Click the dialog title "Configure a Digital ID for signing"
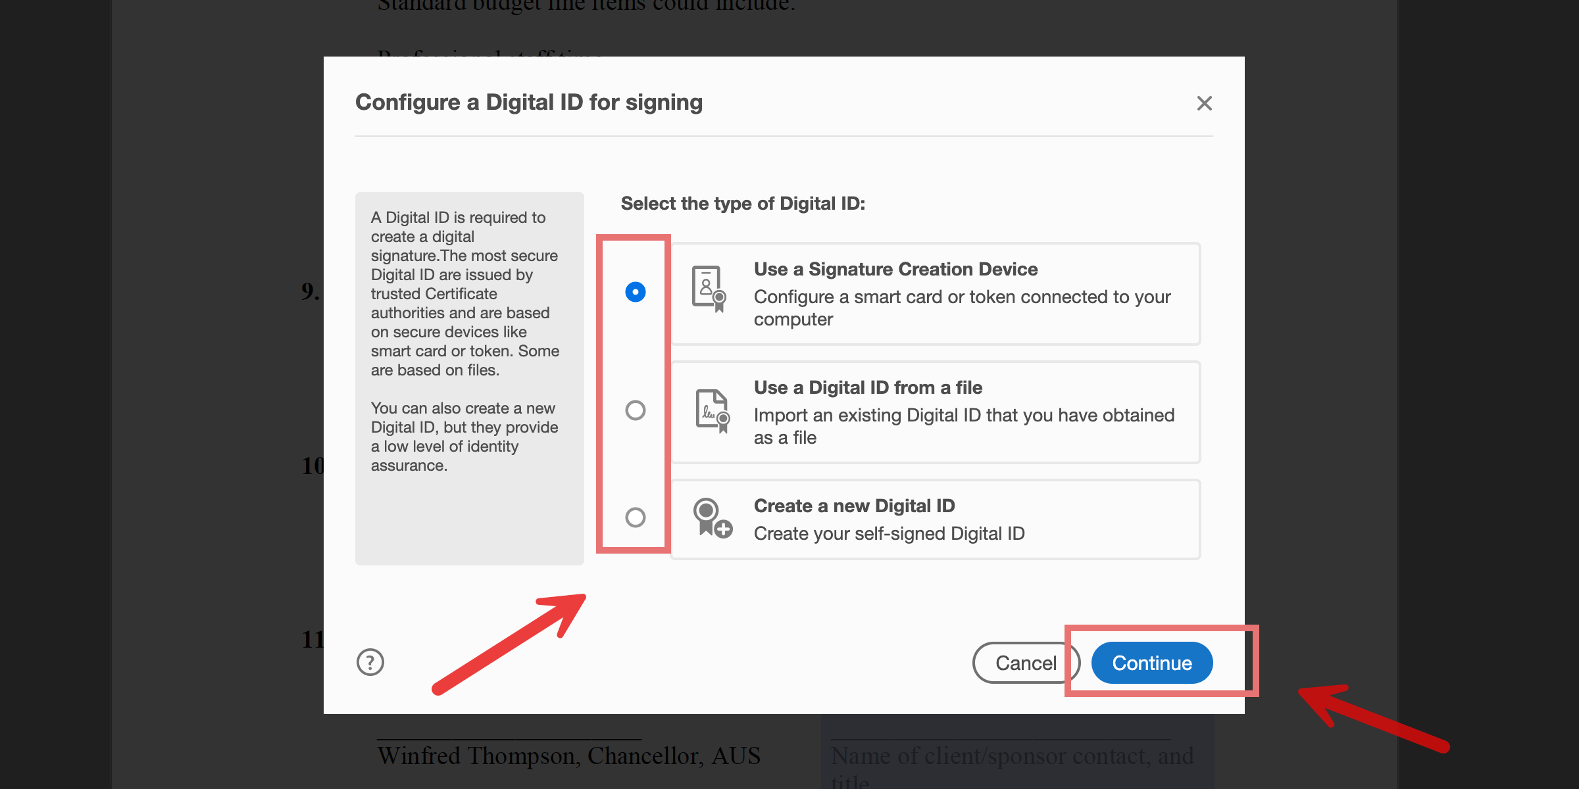Screen dimensions: 1579x789 tap(528, 103)
